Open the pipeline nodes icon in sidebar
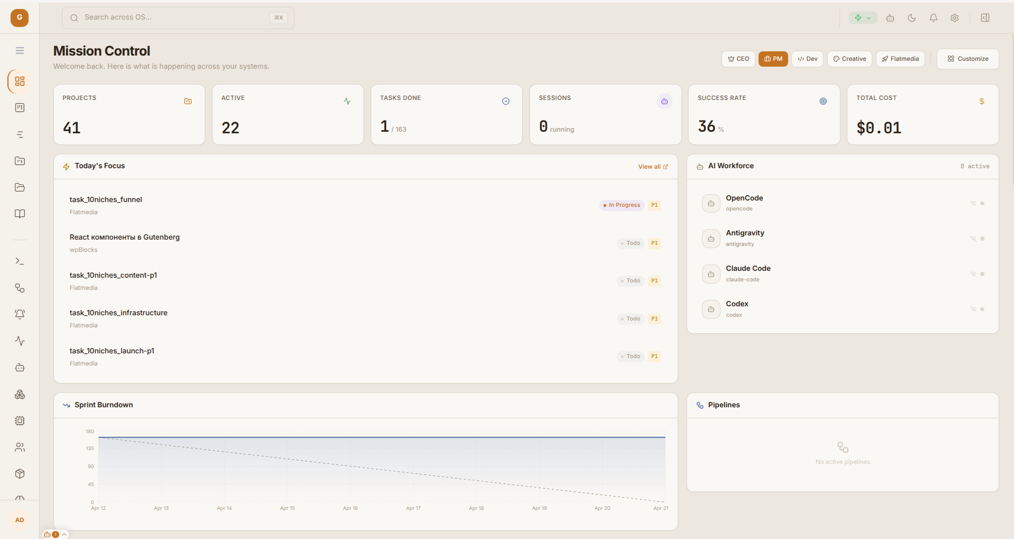Screen dimensions: 1014x539 (20, 288)
